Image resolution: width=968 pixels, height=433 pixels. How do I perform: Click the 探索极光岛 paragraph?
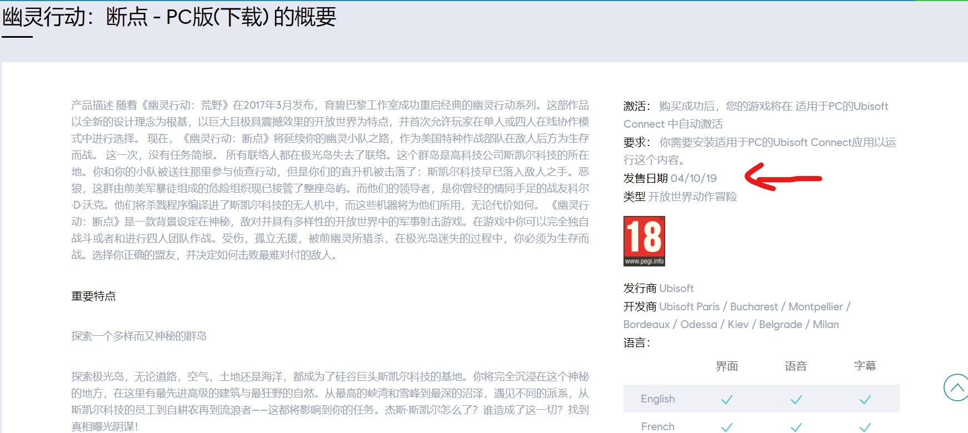[x=330, y=401]
